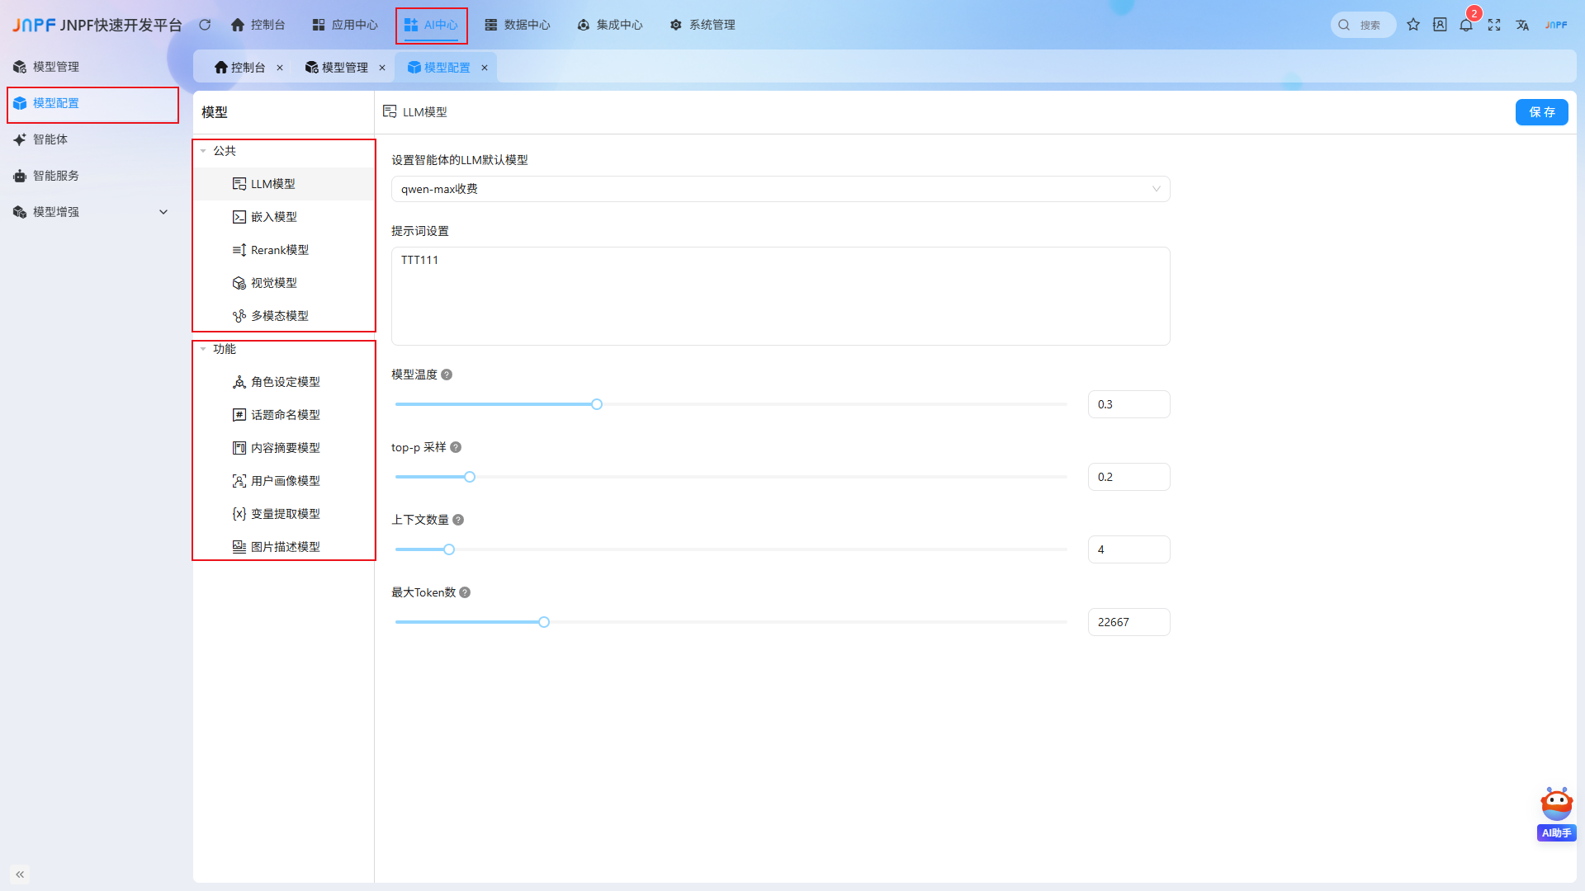Select 嵌入模型 in the model tree
This screenshot has width=1585, height=891.
[x=284, y=217]
